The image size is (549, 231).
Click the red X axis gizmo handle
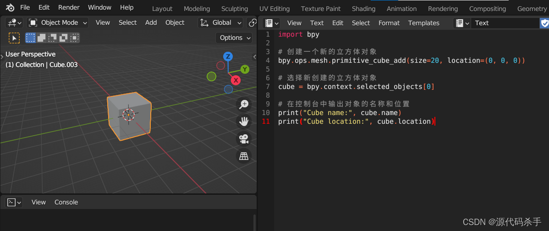(x=236, y=81)
